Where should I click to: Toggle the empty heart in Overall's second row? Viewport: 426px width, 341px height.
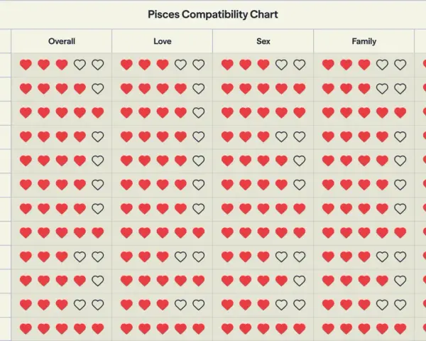click(x=98, y=89)
